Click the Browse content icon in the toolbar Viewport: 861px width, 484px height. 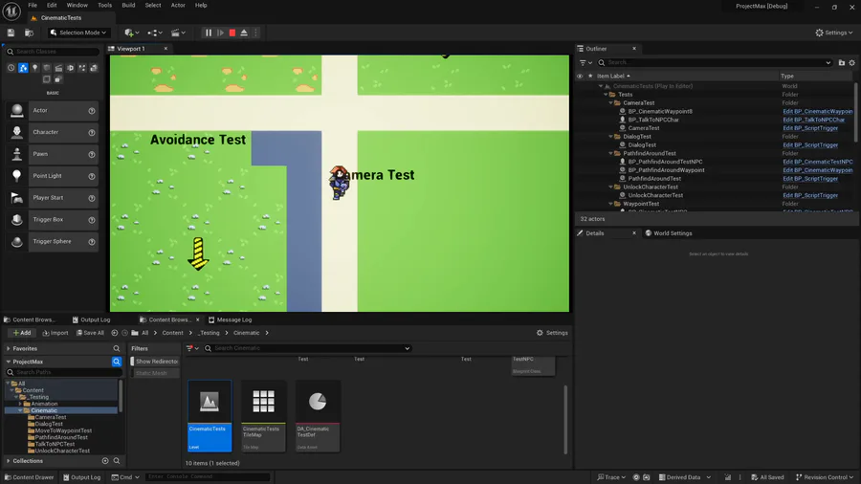point(29,33)
